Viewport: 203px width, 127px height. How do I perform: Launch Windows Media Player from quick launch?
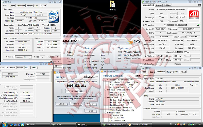[x=22, y=125]
